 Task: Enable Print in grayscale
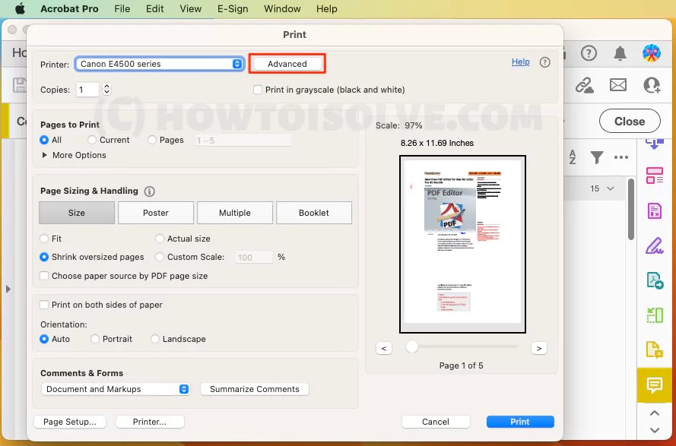[x=257, y=89]
